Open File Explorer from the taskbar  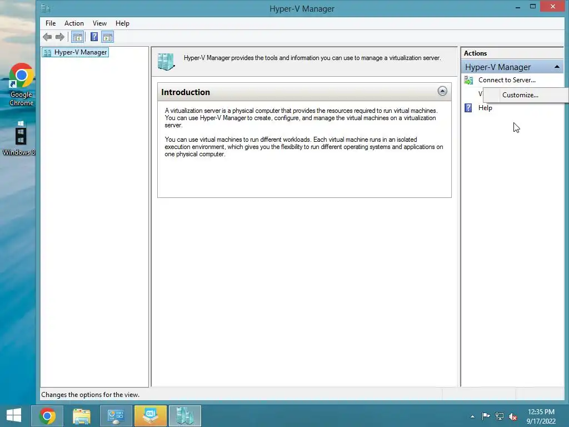(x=81, y=416)
